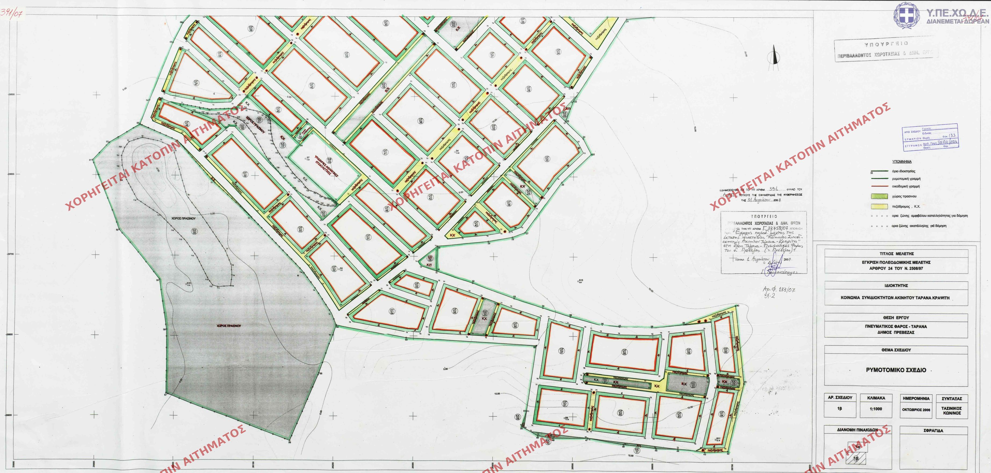Viewport: 991px width, 473px height.
Task: Click the circled OT 41 block label
Action: (385, 152)
